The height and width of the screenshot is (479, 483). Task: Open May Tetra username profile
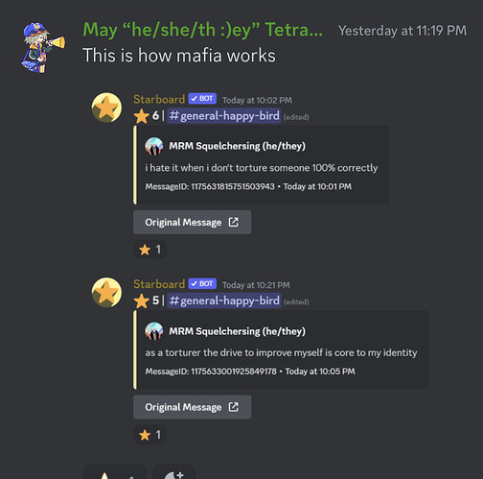tap(202, 30)
